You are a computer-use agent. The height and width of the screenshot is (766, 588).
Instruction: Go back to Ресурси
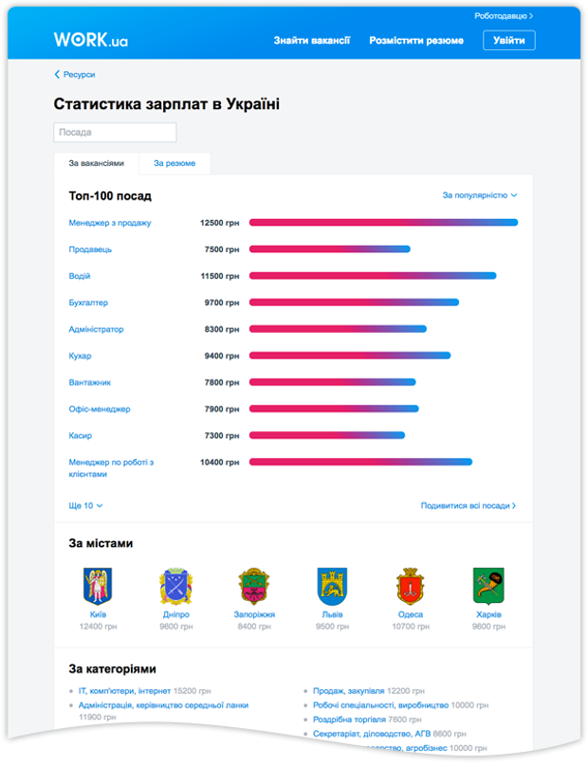75,74
